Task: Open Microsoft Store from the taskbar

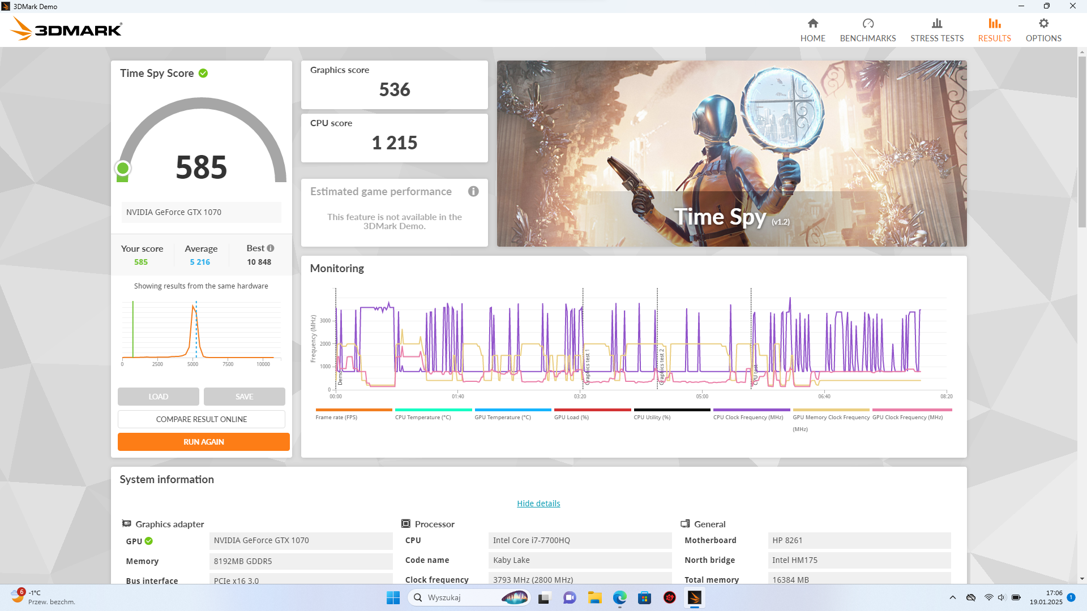Action: tap(644, 597)
